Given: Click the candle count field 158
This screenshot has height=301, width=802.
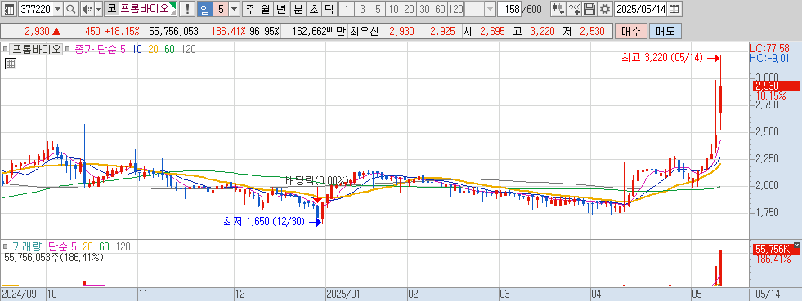Looking at the screenshot, I should [x=509, y=9].
